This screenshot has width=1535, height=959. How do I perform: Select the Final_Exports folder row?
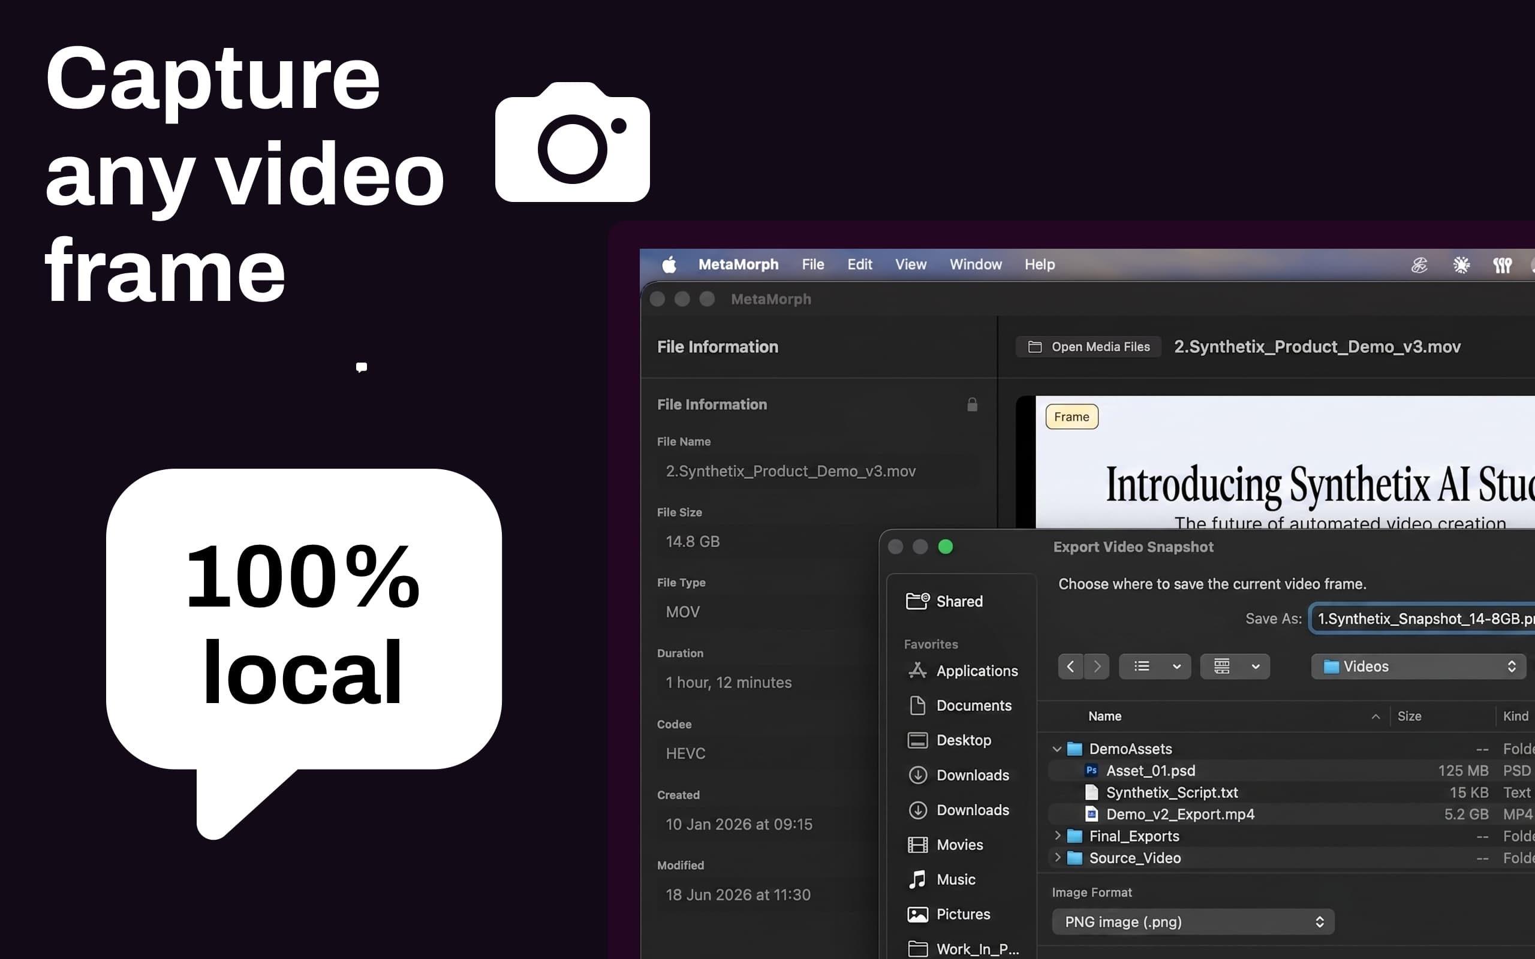click(1292, 837)
